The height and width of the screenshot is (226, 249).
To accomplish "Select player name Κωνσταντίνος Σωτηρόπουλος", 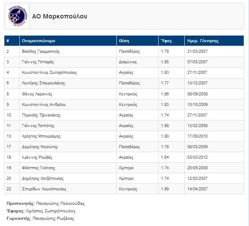I will pos(49,73).
